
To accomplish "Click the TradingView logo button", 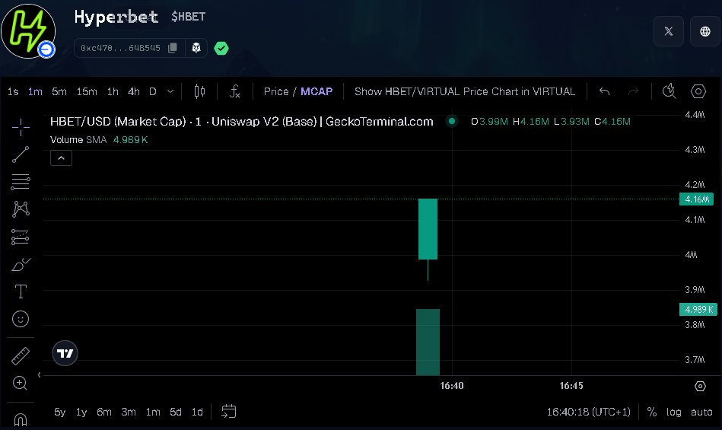I will 65,353.
